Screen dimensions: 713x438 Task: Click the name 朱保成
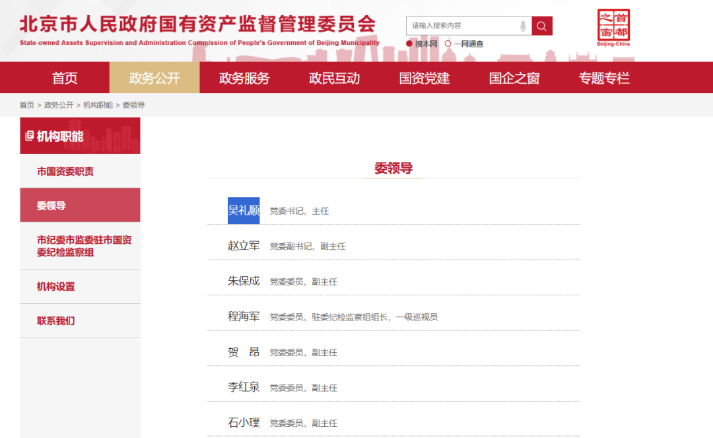(x=244, y=281)
